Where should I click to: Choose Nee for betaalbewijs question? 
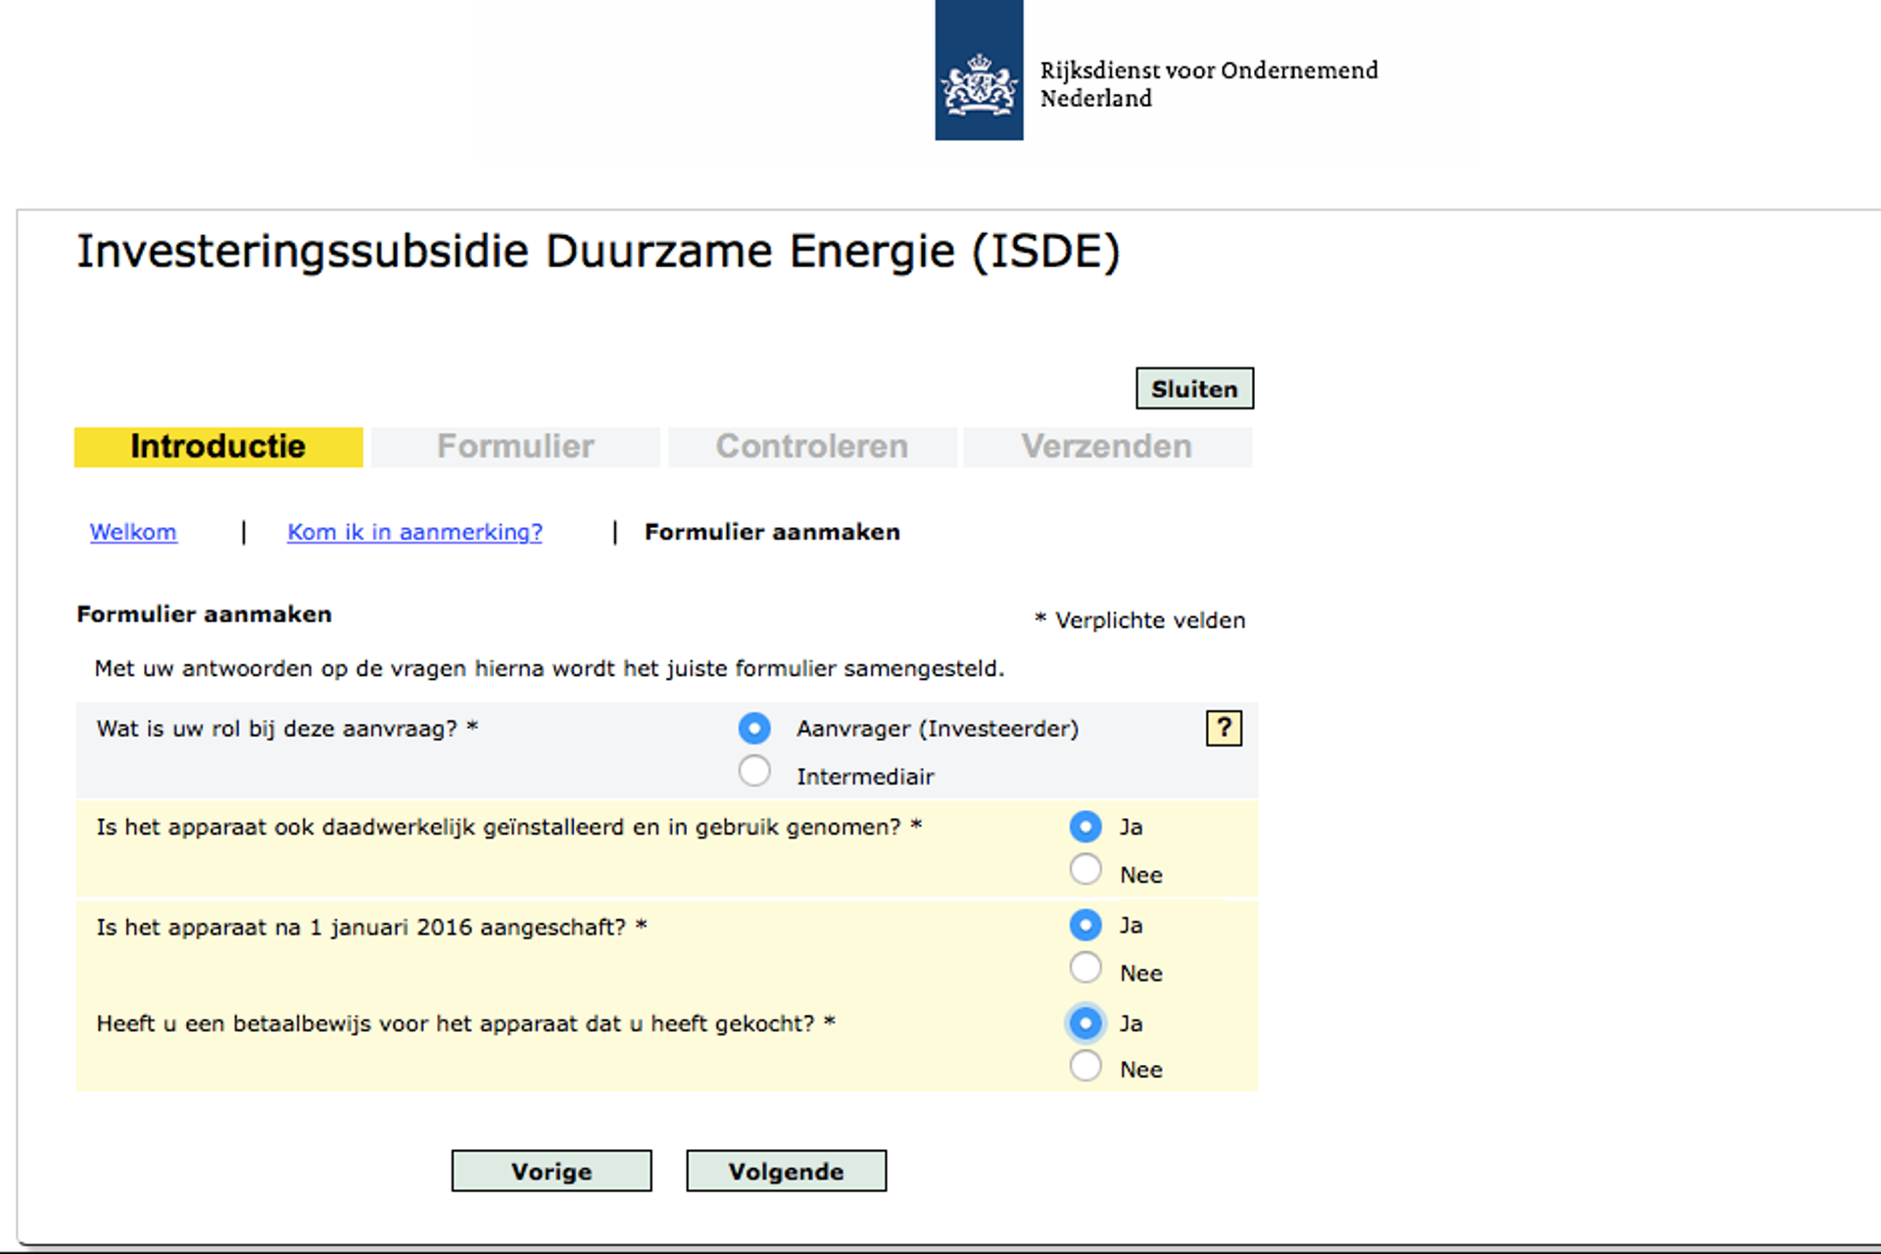pyautogui.click(x=1085, y=1066)
